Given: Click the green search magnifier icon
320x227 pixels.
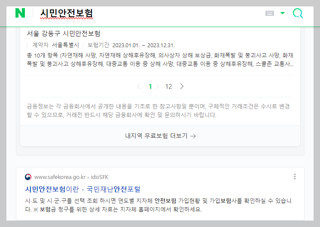Looking at the screenshot, I should point(298,13).
